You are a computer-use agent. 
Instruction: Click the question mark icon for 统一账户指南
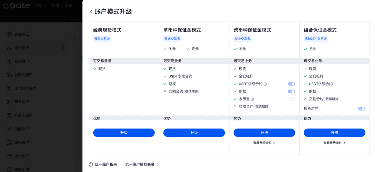coord(91,165)
